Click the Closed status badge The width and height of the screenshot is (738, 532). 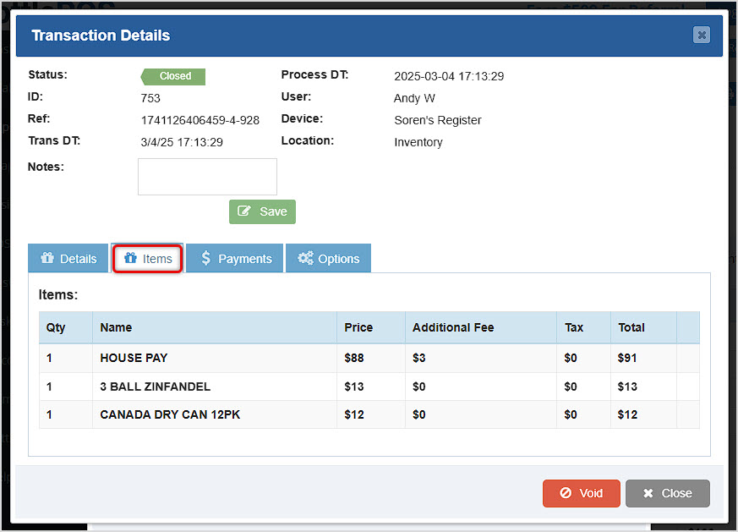172,76
